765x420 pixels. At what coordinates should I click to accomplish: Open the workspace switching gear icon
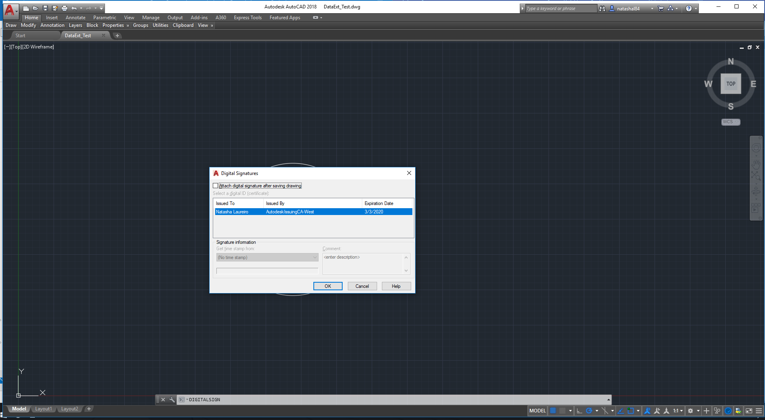click(690, 411)
